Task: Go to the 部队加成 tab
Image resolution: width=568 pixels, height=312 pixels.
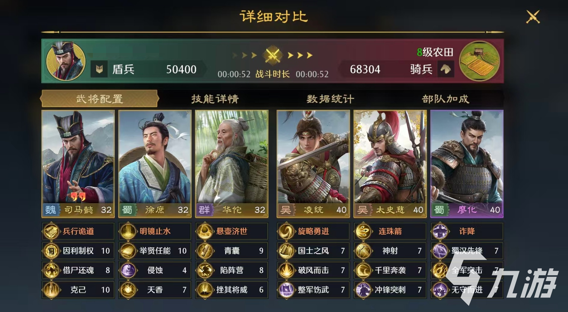Action: coord(445,99)
